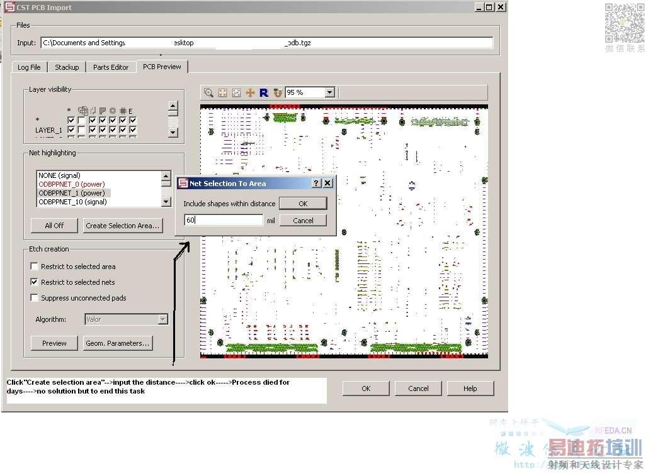
Task: Toggle the traces checkbox in the asterisk row
Action: 93,120
